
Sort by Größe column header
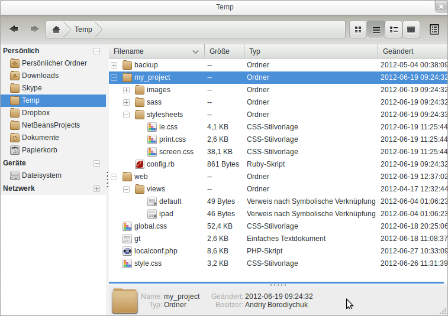[224, 51]
